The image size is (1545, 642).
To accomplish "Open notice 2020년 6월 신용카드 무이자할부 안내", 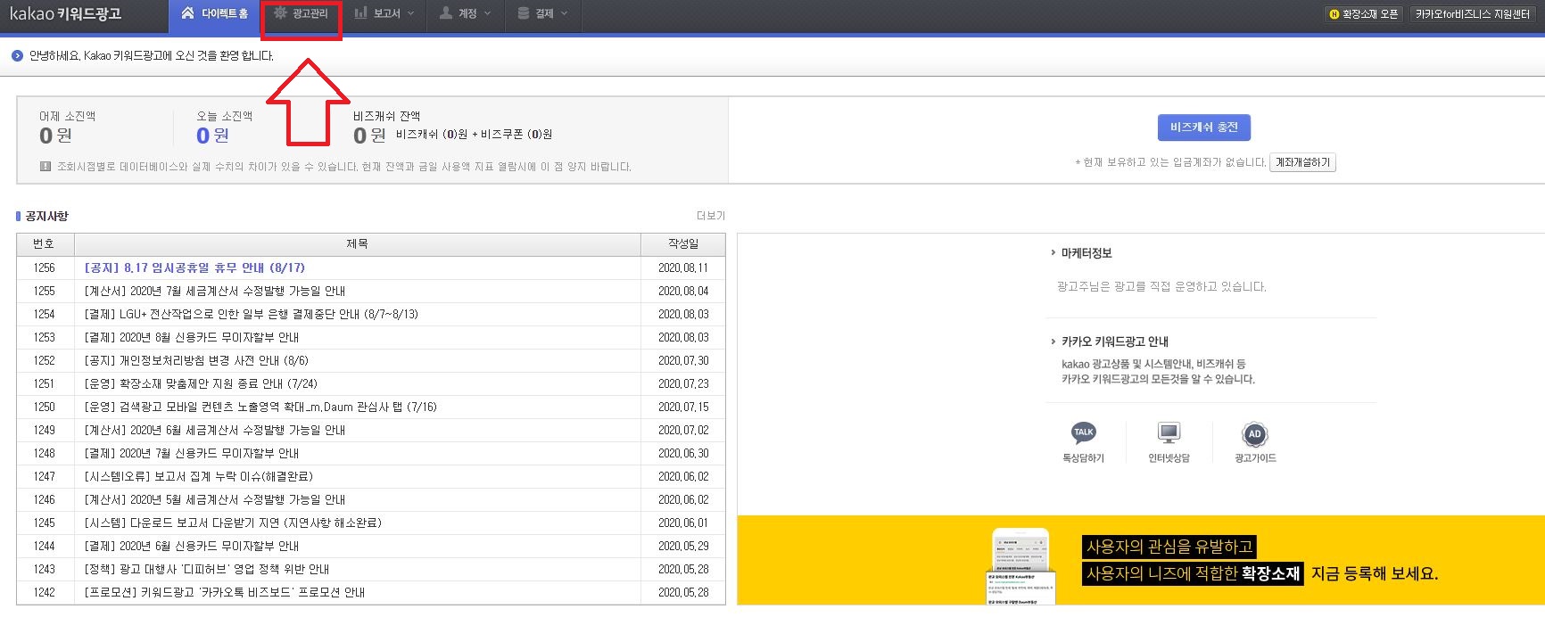I will [192, 546].
